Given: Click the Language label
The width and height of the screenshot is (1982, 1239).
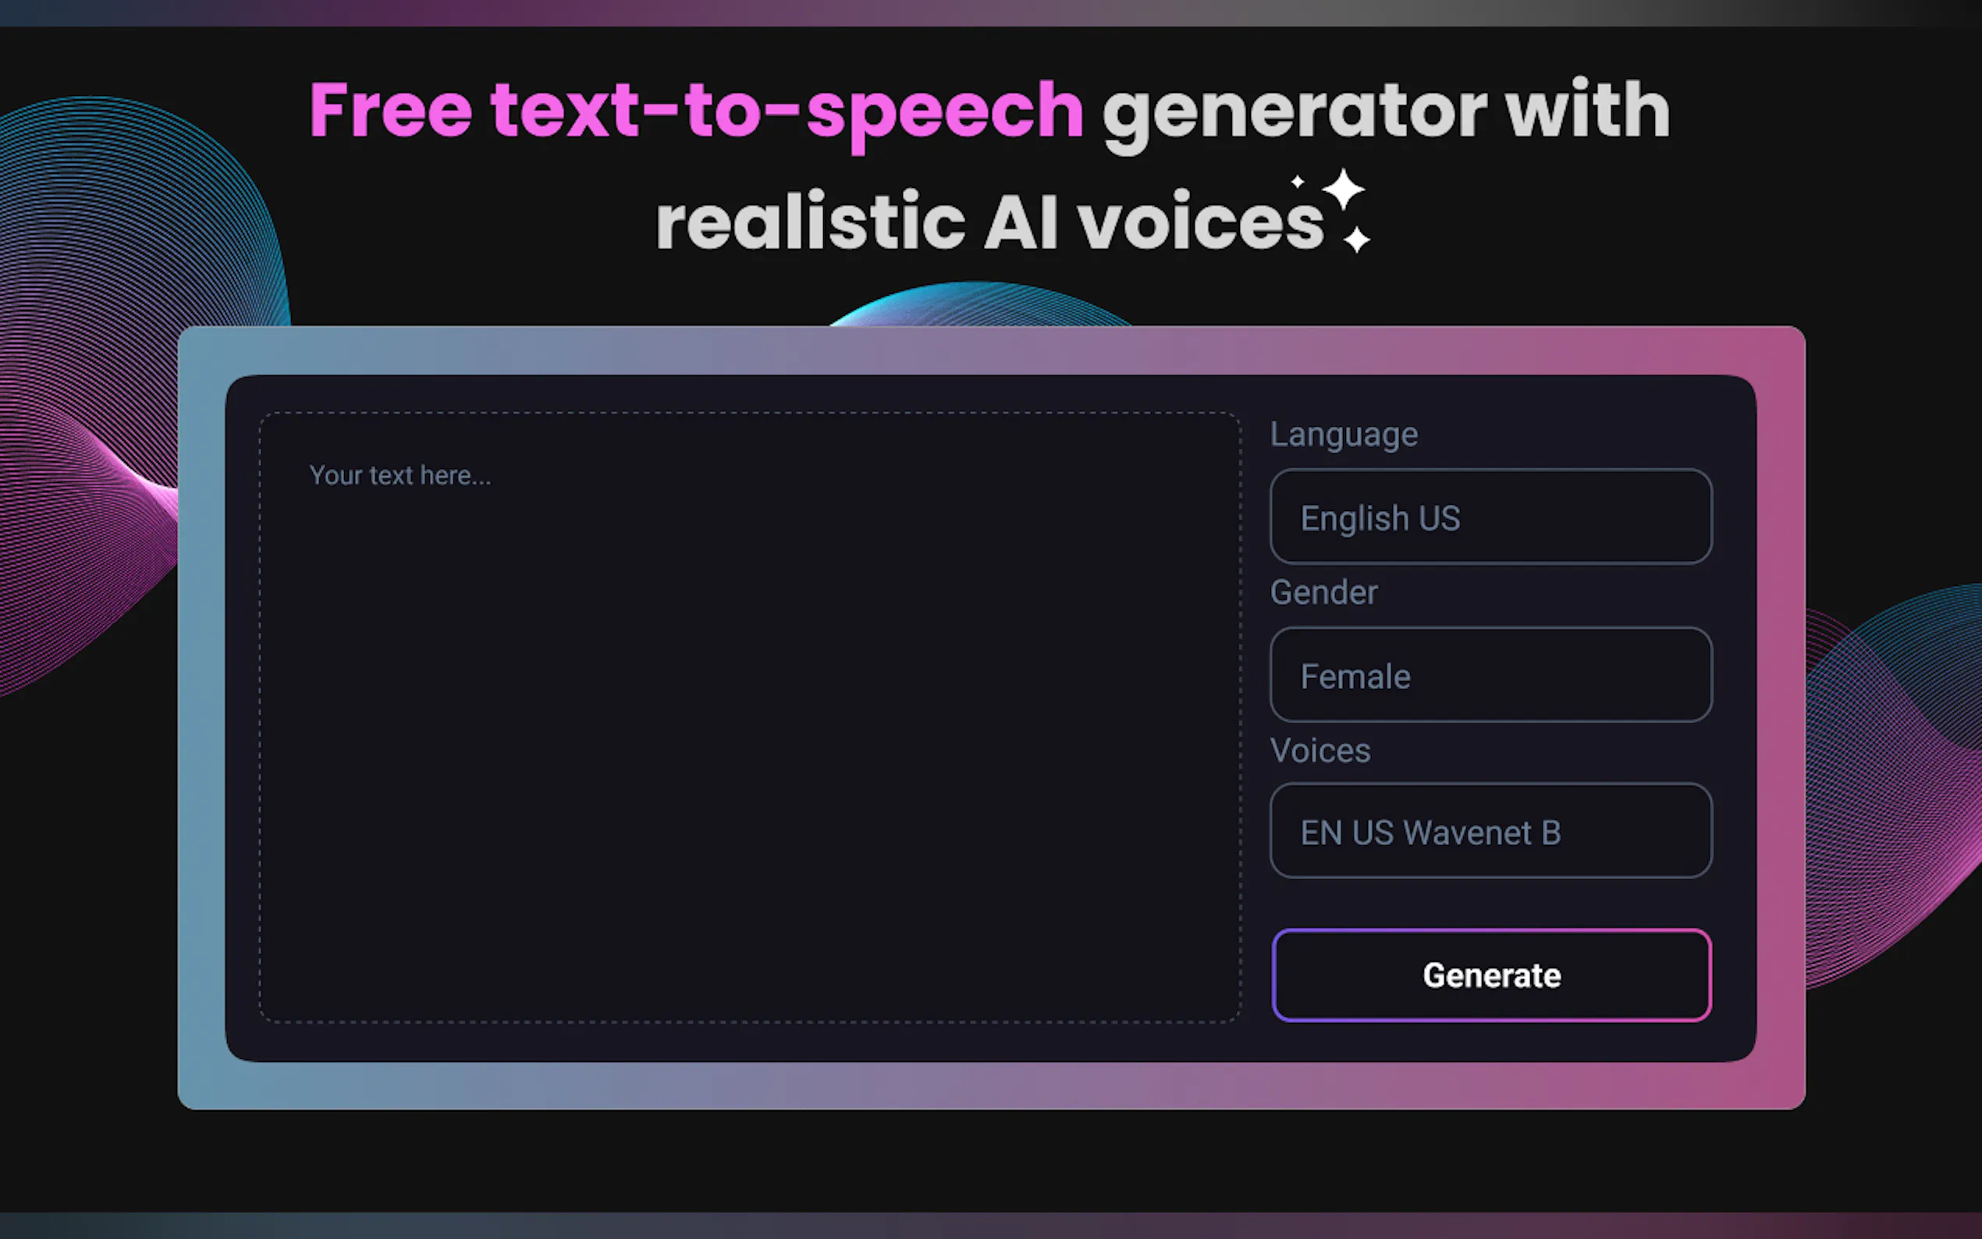Looking at the screenshot, I should pyautogui.click(x=1343, y=434).
